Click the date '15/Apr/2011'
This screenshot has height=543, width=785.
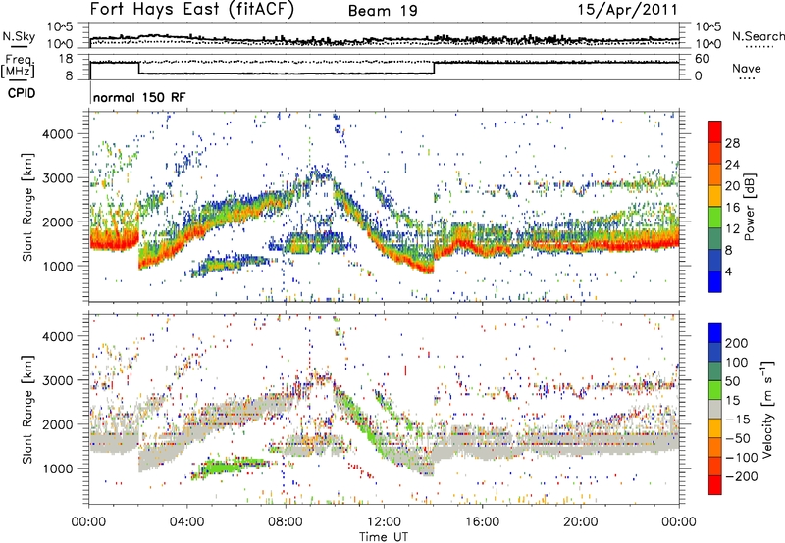point(627,10)
